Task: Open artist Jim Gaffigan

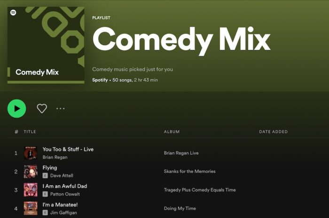Action: pyautogui.click(x=63, y=212)
